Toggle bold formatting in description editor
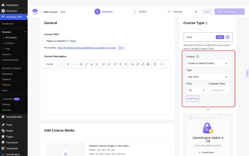Screen dimensions: 249x156 click(81, 64)
